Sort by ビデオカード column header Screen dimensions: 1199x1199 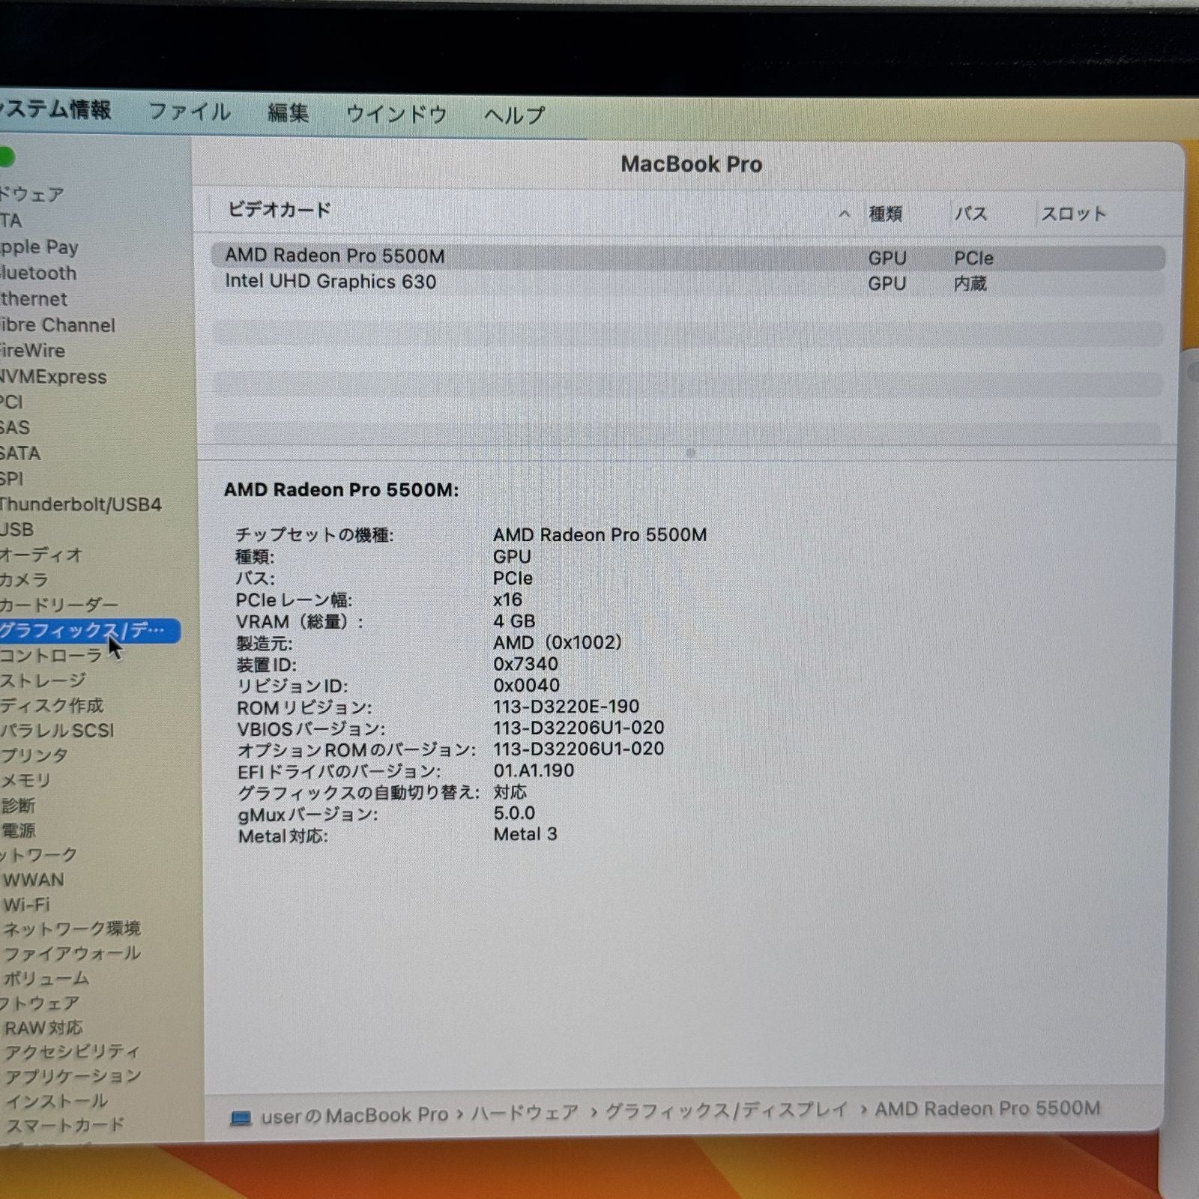pyautogui.click(x=279, y=210)
